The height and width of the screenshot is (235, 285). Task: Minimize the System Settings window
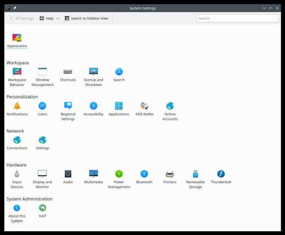264,8
